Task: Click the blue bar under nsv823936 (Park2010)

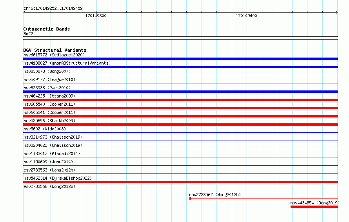Action: tap(180, 92)
